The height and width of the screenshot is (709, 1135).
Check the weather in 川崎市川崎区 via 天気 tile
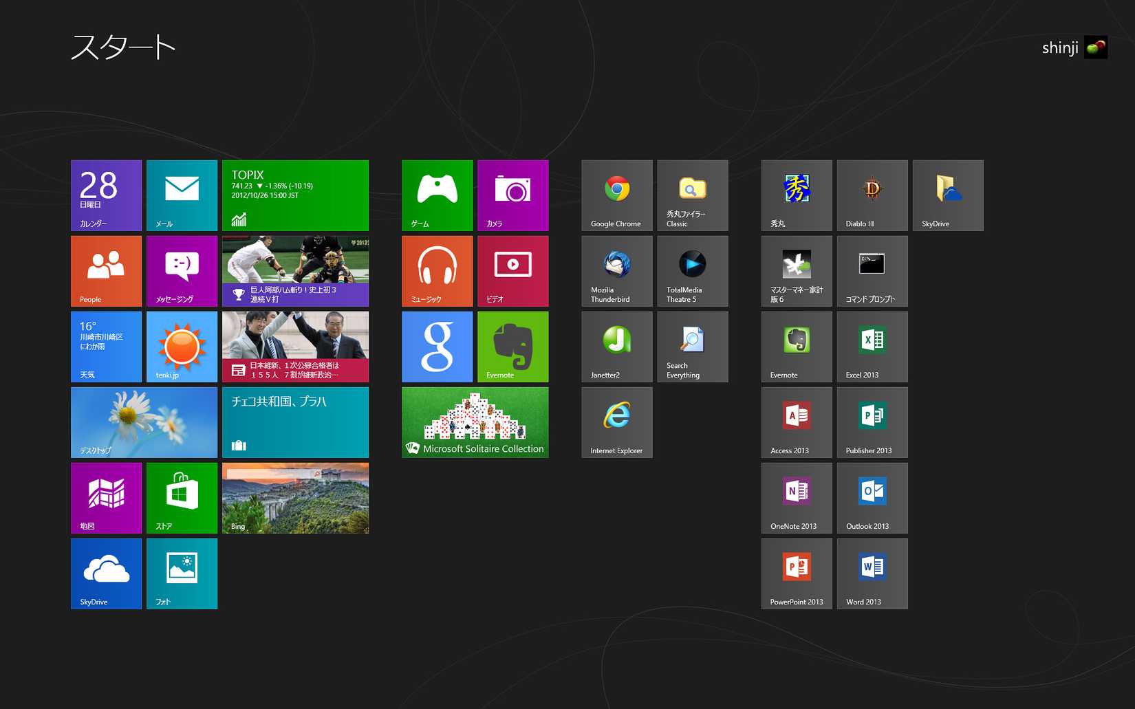(x=106, y=347)
